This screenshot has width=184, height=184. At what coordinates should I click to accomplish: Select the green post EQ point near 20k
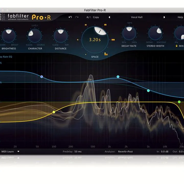click(x=179, y=102)
